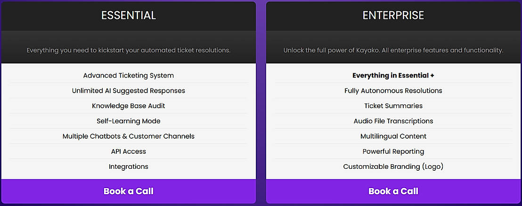522x206 pixels.
Task: Click Multilingual Content feature row
Action: pos(393,136)
